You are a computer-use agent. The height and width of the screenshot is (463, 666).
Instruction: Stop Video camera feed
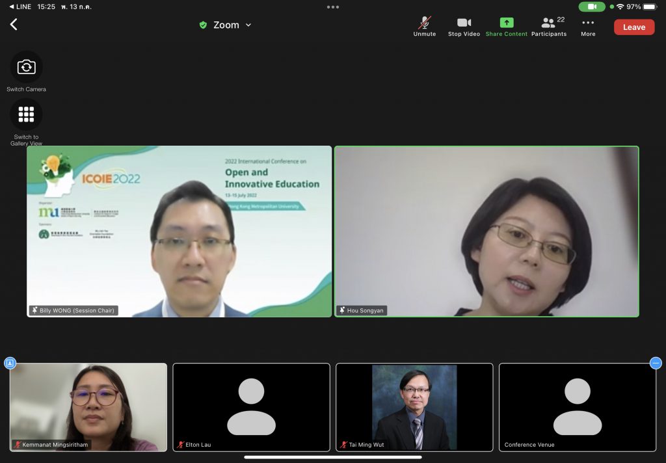click(464, 26)
